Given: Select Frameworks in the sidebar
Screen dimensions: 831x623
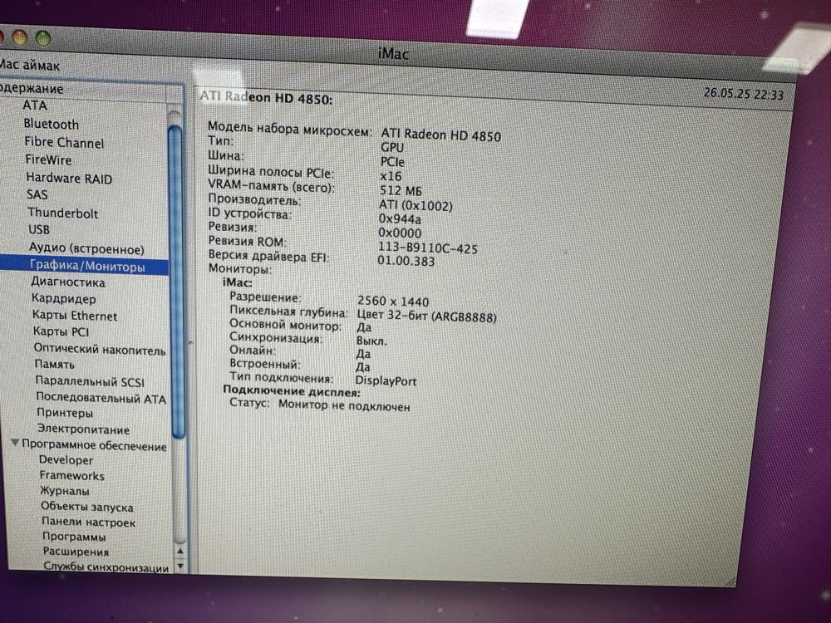Looking at the screenshot, I should point(71,476).
